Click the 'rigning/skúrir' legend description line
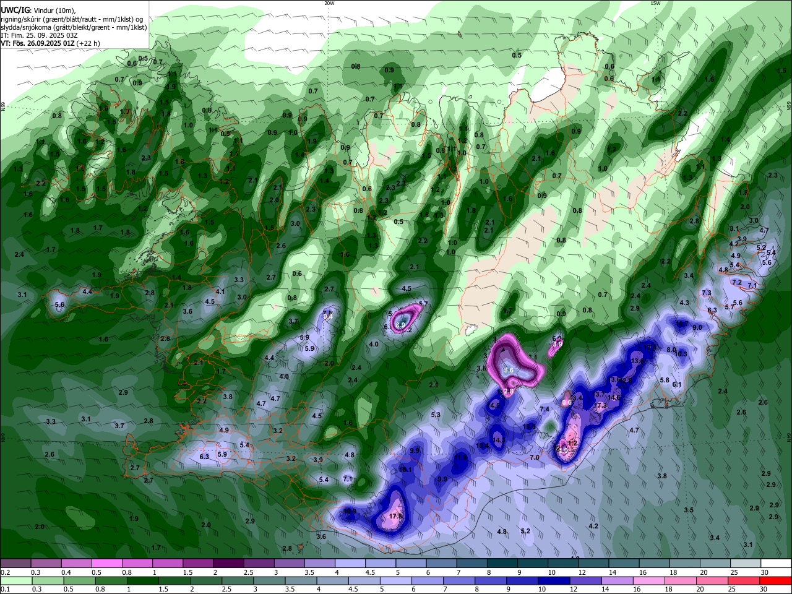The width and height of the screenshot is (792, 594). coord(72,19)
